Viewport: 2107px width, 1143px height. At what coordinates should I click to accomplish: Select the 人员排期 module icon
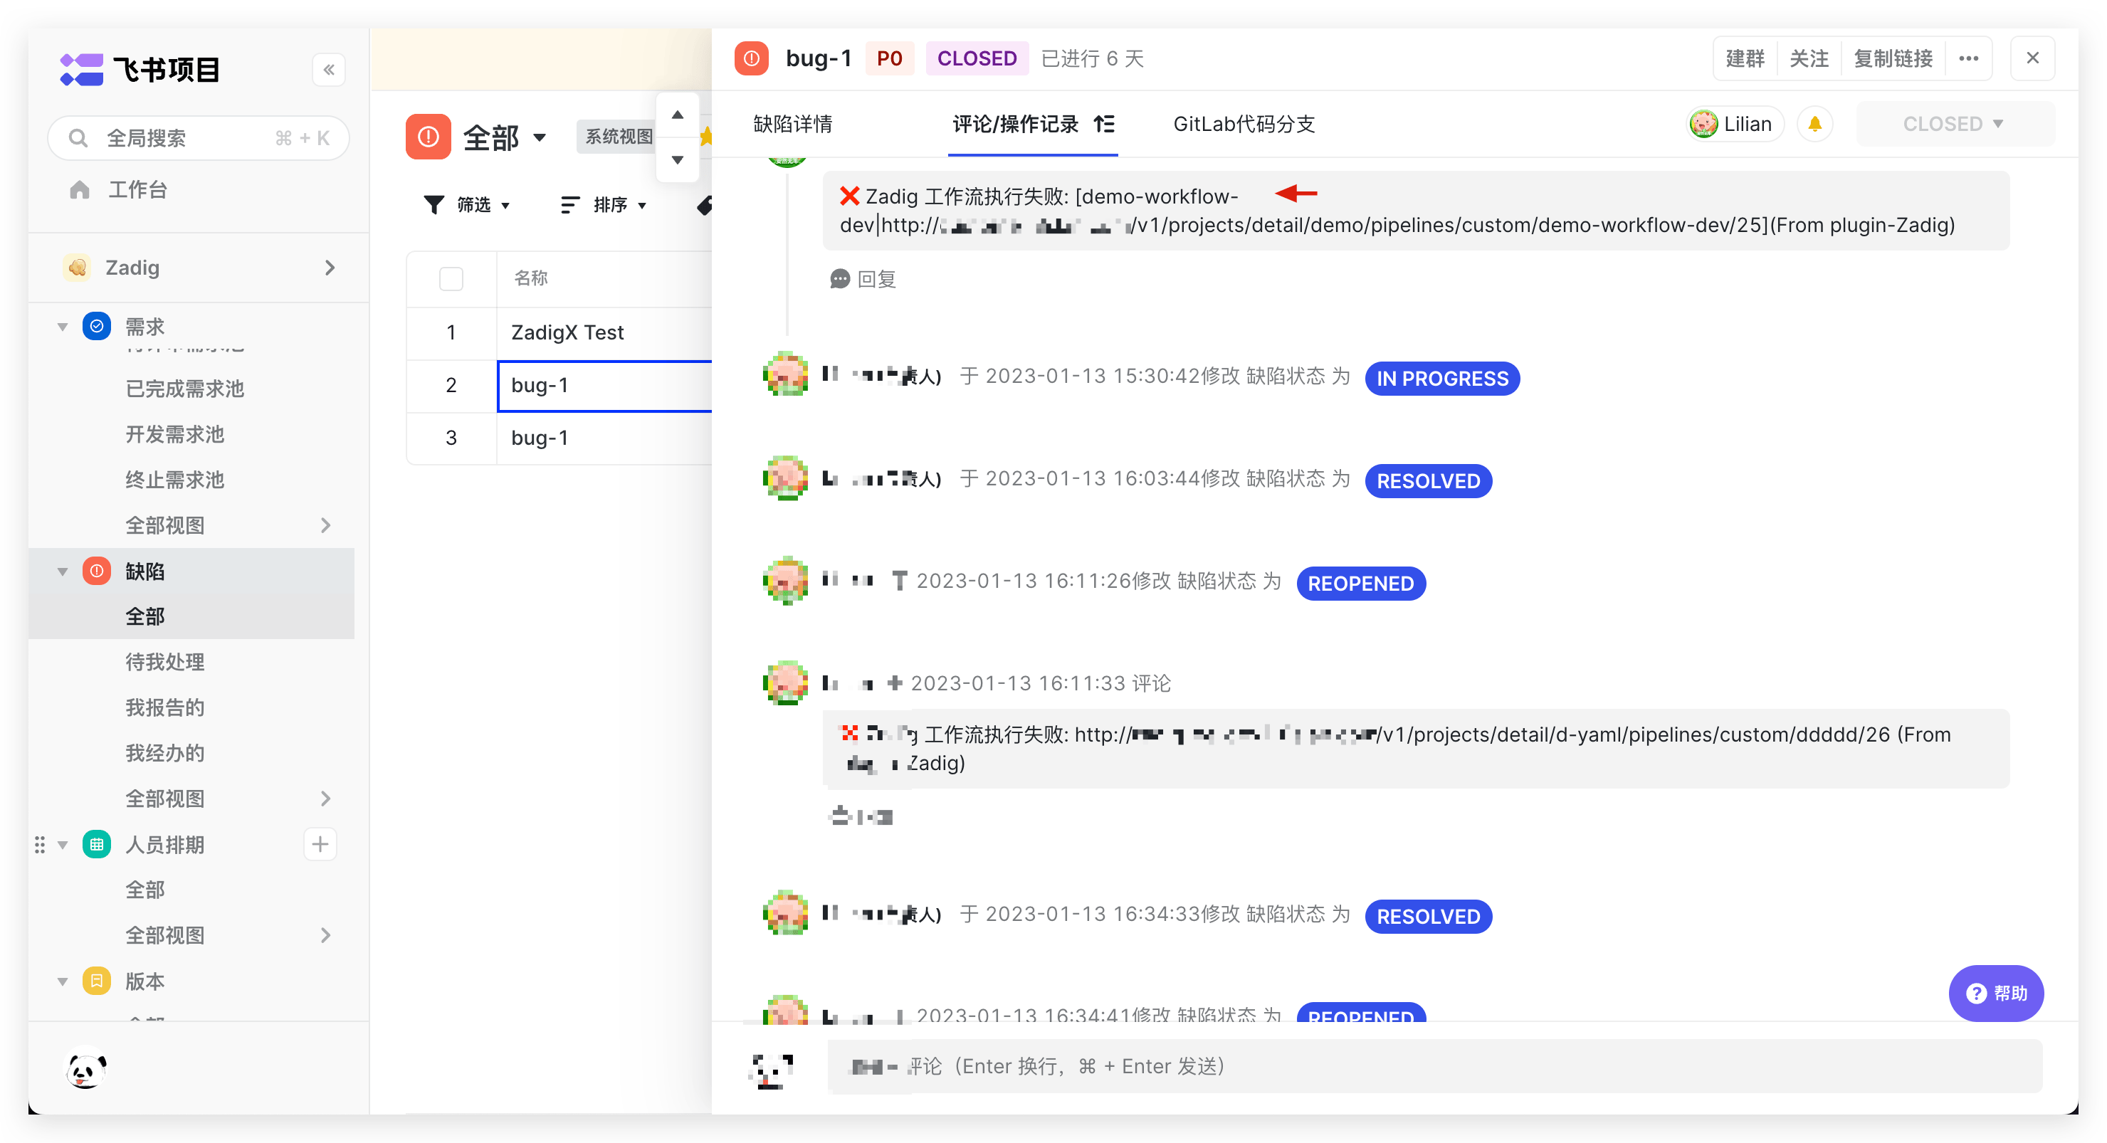point(97,844)
